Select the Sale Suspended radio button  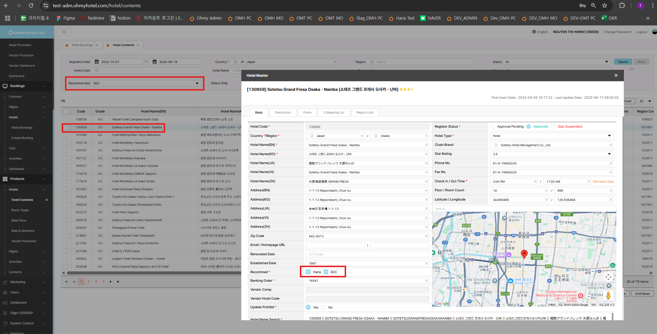pos(553,127)
